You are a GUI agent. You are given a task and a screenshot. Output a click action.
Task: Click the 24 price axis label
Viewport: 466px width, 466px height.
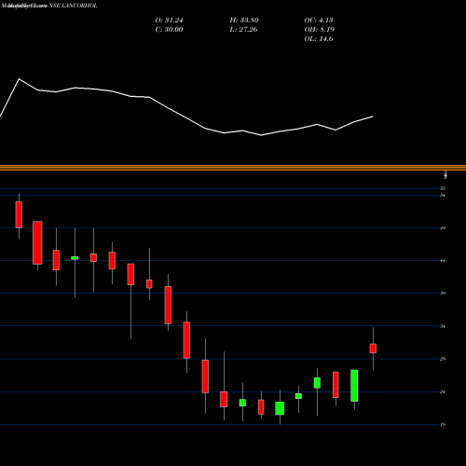tap(443, 391)
